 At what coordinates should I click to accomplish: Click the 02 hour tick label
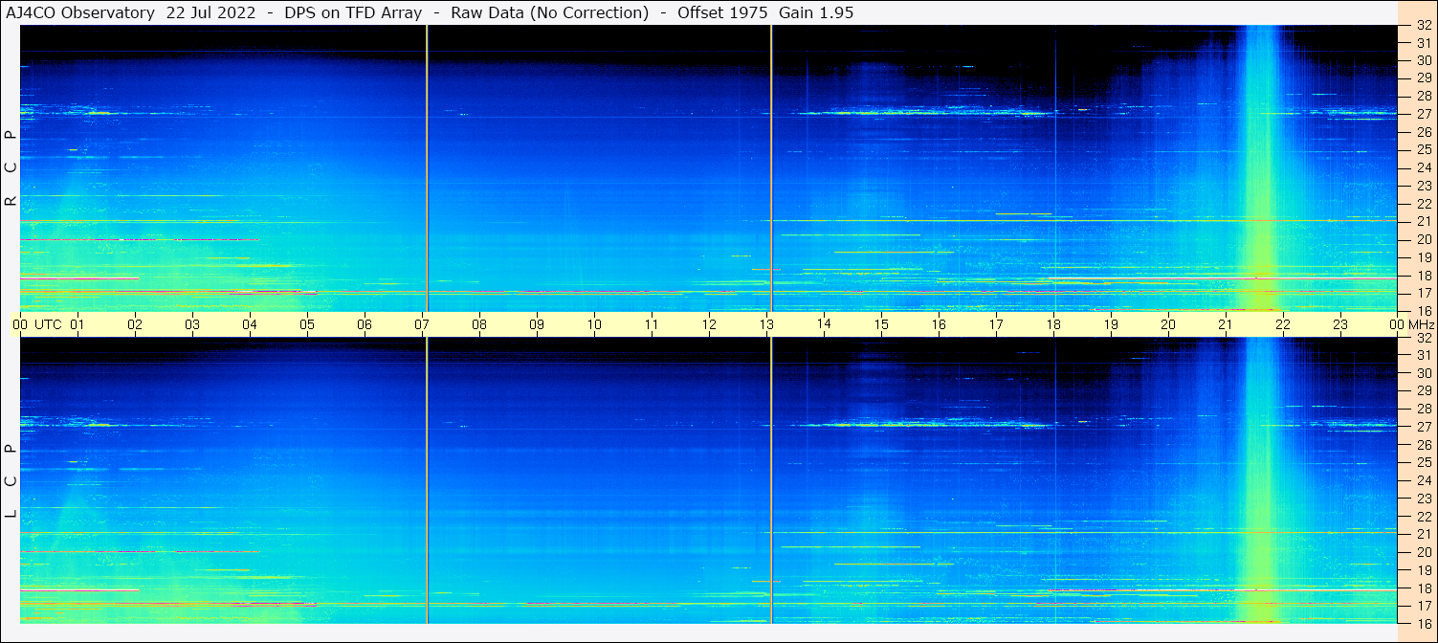click(135, 324)
